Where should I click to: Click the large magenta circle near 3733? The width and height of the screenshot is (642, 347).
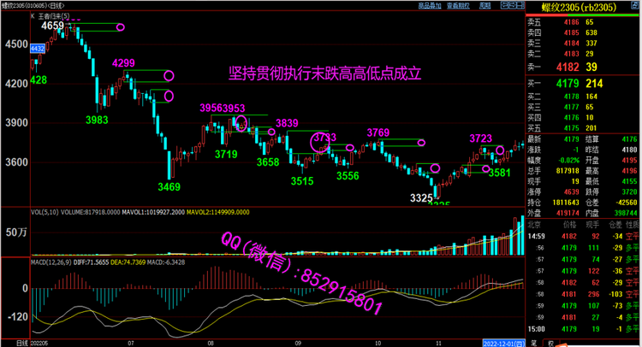coord(319,144)
